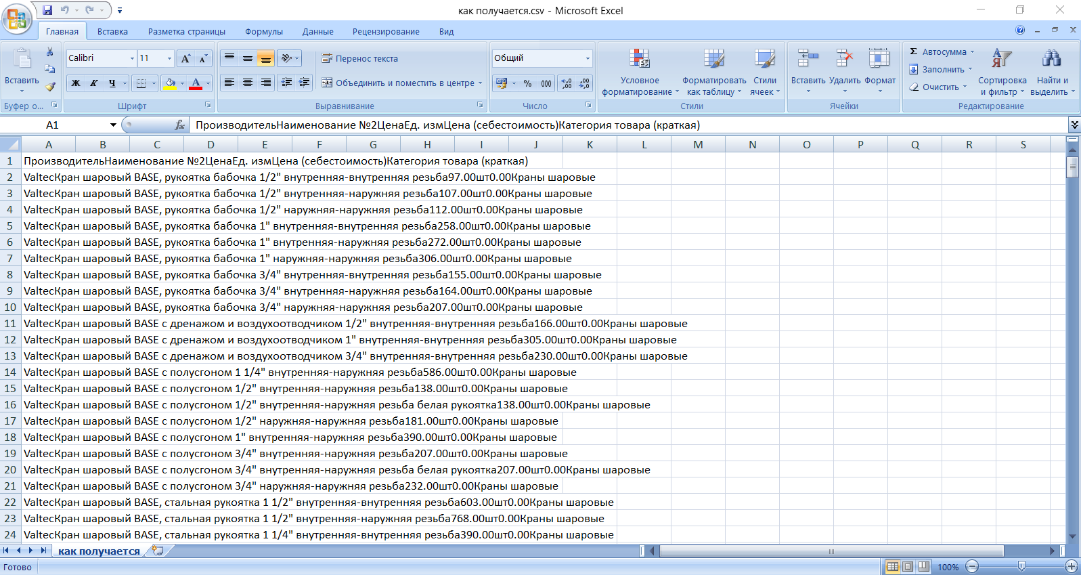Go to the Формулы tab

point(264,31)
